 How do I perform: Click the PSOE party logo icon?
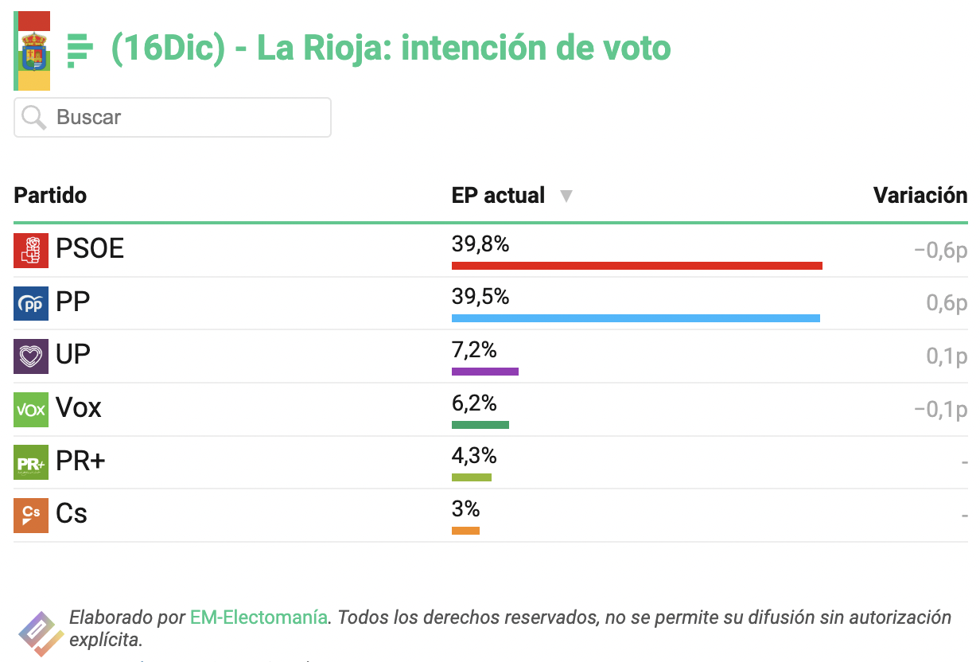[x=31, y=251]
